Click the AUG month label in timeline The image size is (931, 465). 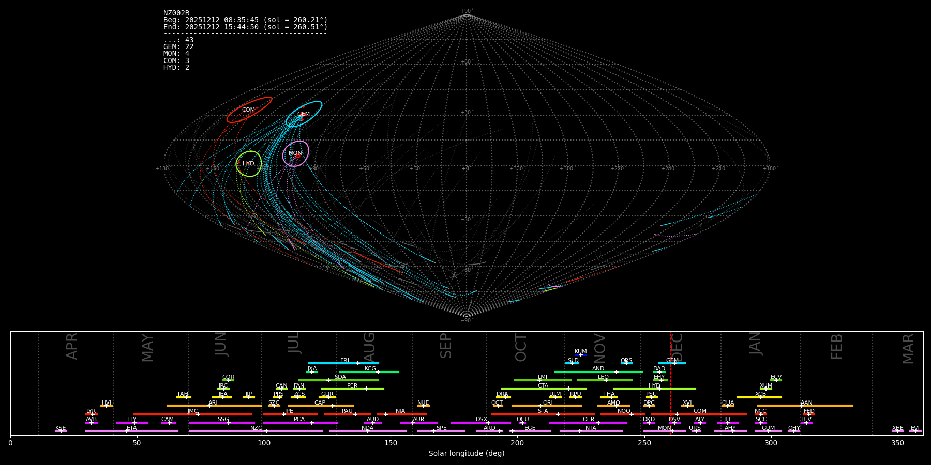[369, 347]
